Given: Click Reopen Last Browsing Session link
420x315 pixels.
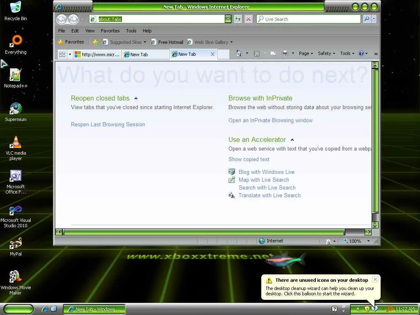Looking at the screenshot, I should 108,124.
